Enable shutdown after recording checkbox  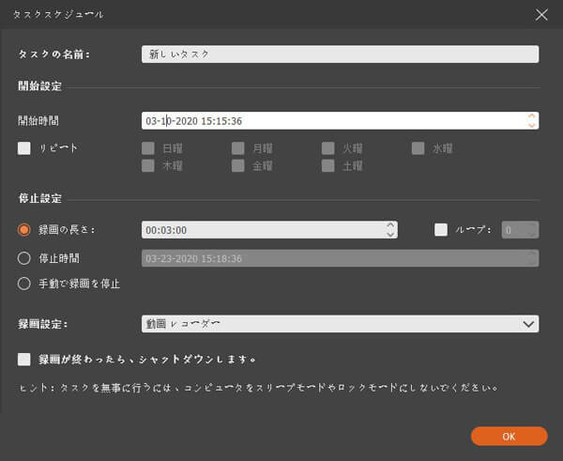point(24,359)
